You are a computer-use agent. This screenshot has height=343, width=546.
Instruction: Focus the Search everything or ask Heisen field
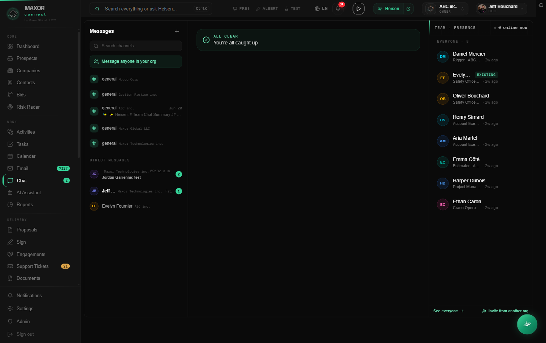coord(151,9)
